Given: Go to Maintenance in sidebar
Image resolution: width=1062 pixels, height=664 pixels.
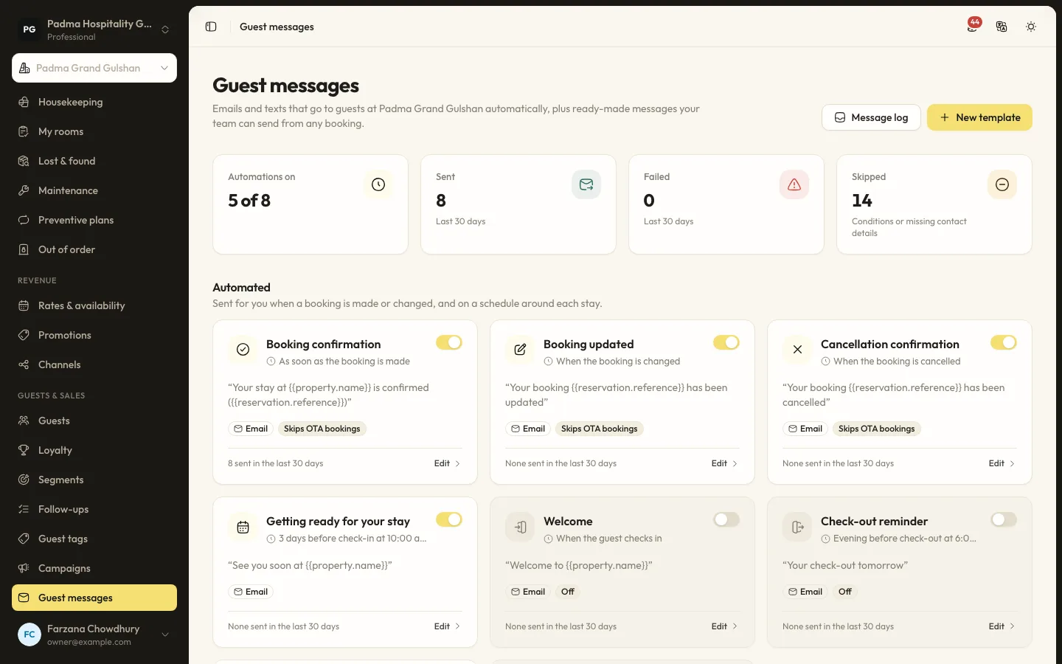Looking at the screenshot, I should [x=94, y=190].
